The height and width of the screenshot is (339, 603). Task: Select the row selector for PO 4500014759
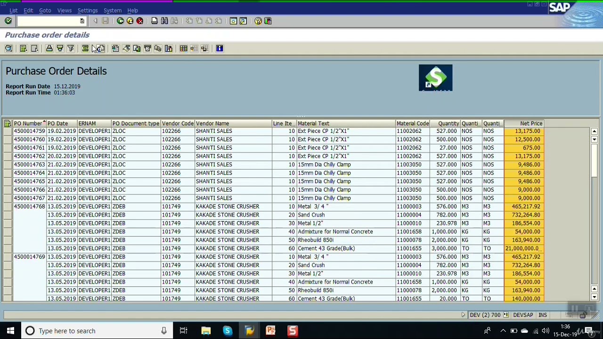point(8,131)
